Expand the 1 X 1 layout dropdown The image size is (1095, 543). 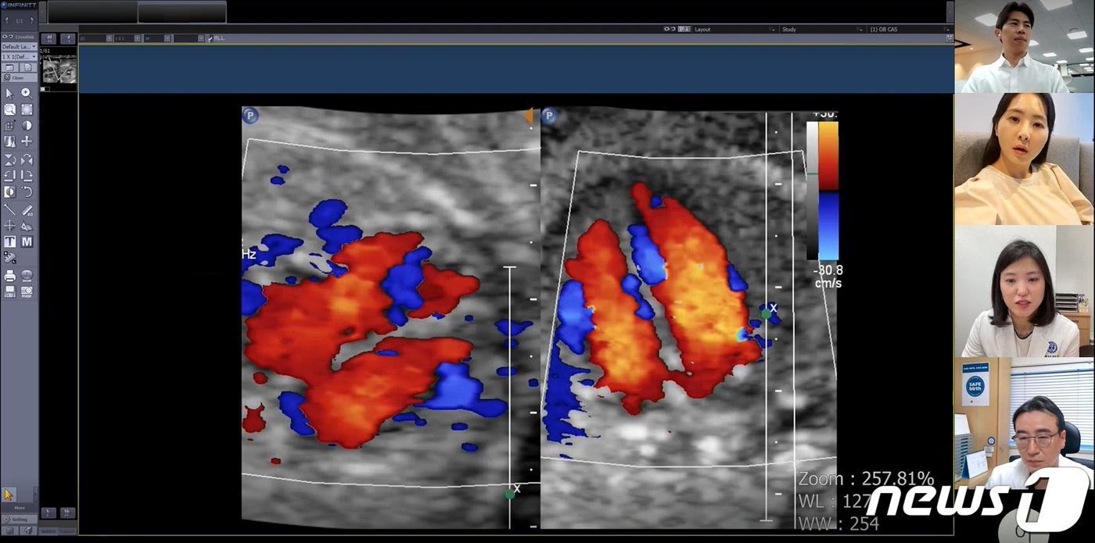tap(19, 57)
